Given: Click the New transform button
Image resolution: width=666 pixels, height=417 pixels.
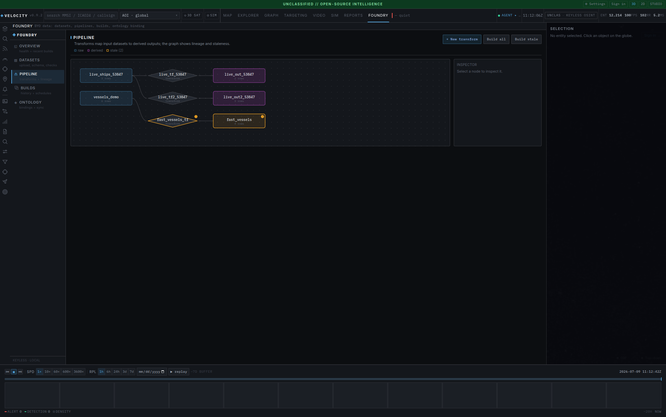Looking at the screenshot, I should coord(462,39).
